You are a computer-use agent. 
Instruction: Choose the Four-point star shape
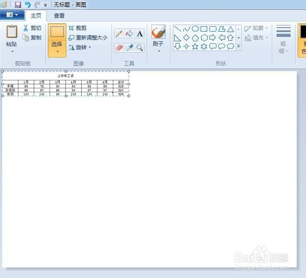click(187, 46)
